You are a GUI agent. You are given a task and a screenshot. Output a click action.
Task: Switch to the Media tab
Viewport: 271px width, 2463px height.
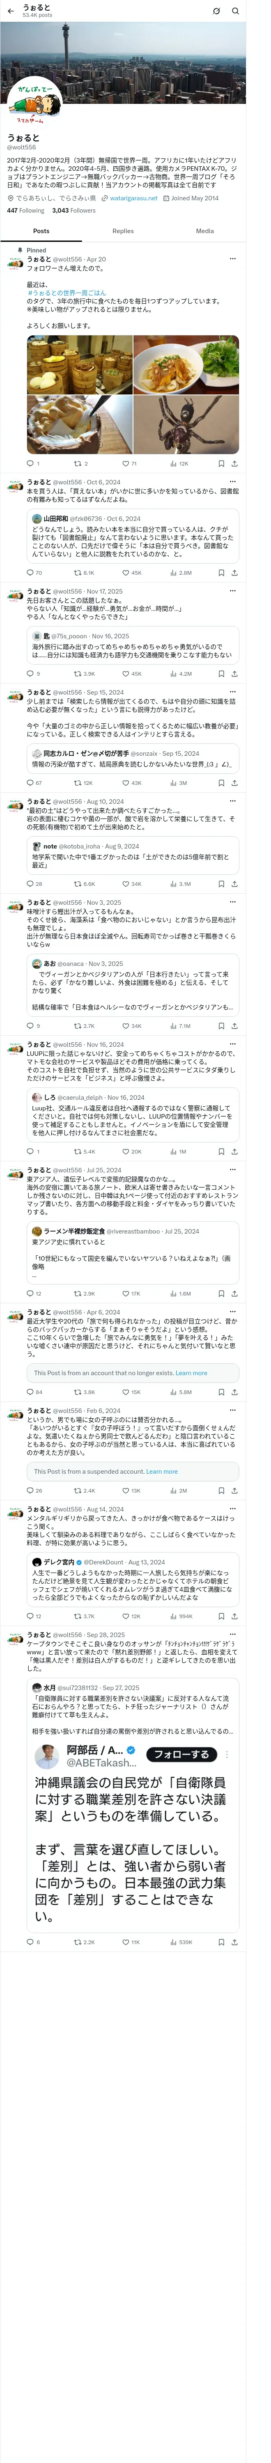tap(205, 230)
